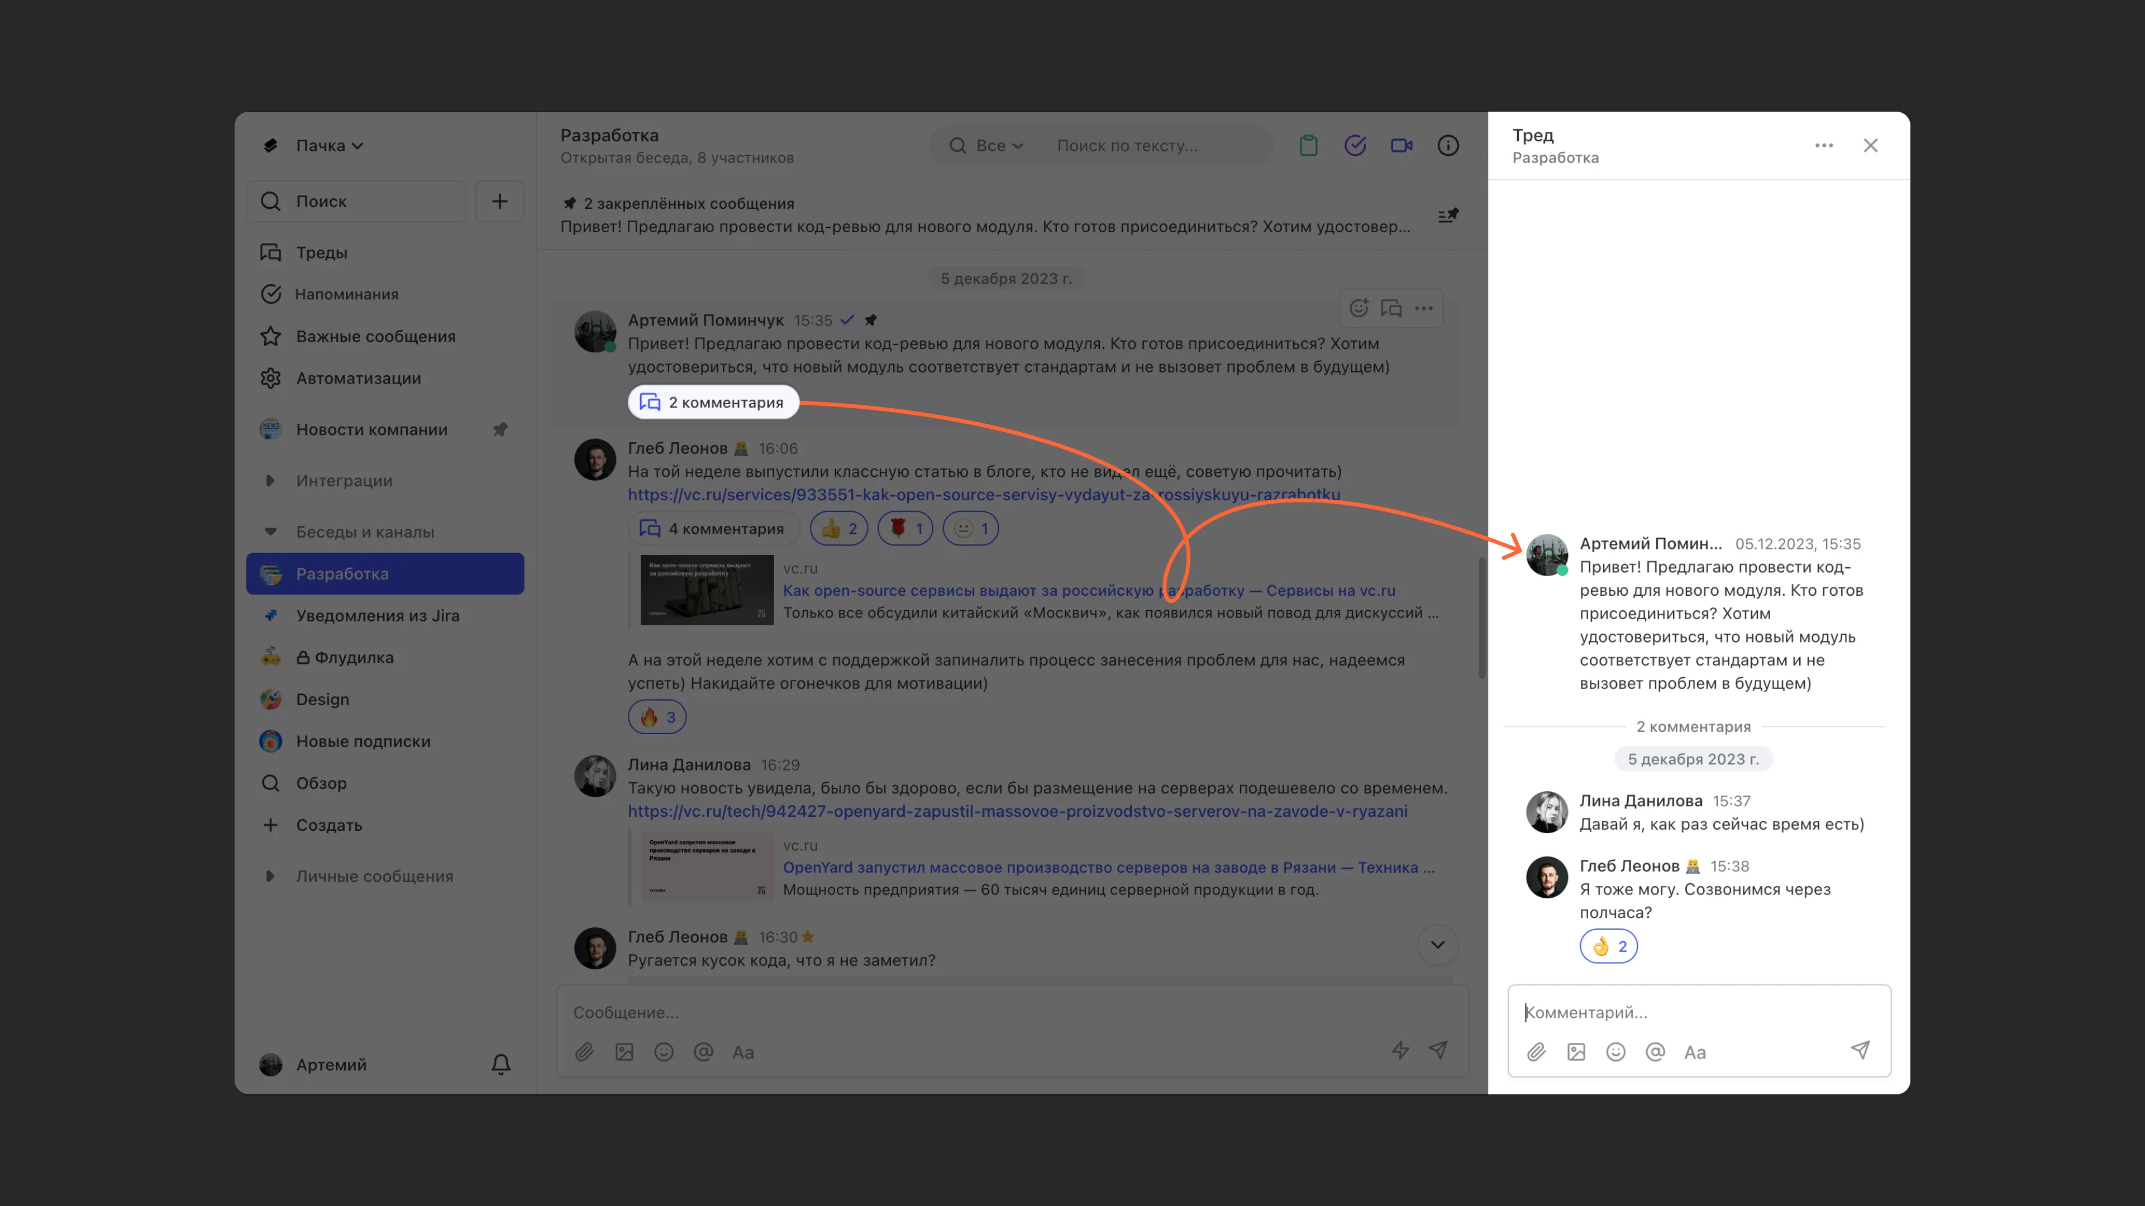Open thread options three-dot menu
The image size is (2145, 1206).
[x=1824, y=146]
